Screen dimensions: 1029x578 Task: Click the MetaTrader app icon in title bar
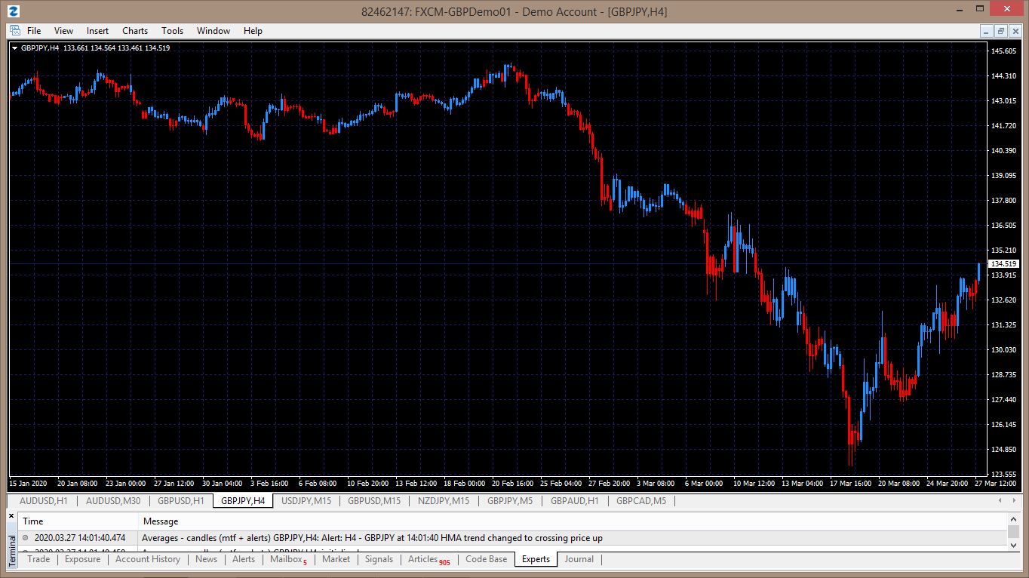click(x=14, y=11)
